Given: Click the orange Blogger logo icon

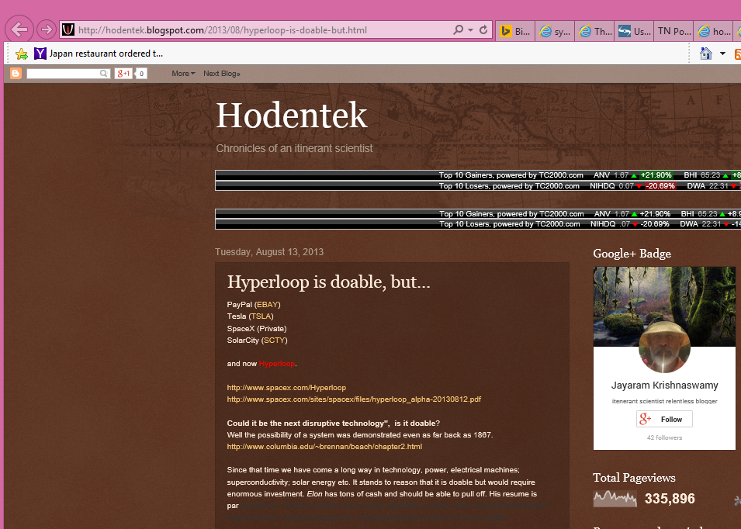Looking at the screenshot, I should [x=16, y=73].
